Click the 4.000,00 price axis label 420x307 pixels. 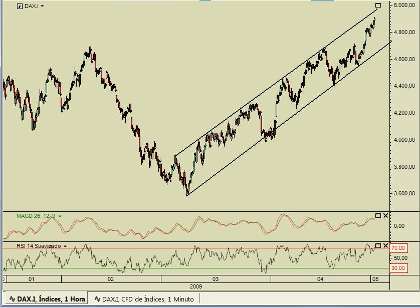click(x=404, y=140)
